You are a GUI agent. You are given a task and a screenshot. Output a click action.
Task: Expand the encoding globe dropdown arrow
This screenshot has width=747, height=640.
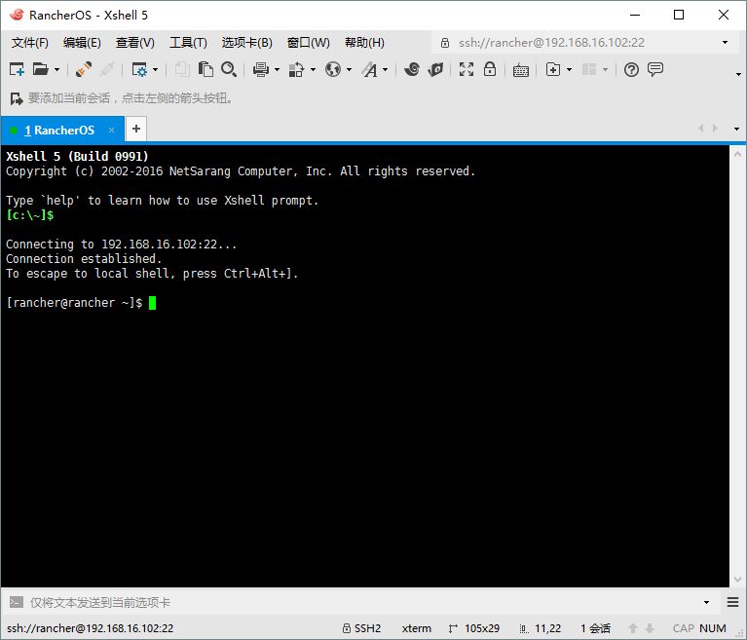coord(350,70)
